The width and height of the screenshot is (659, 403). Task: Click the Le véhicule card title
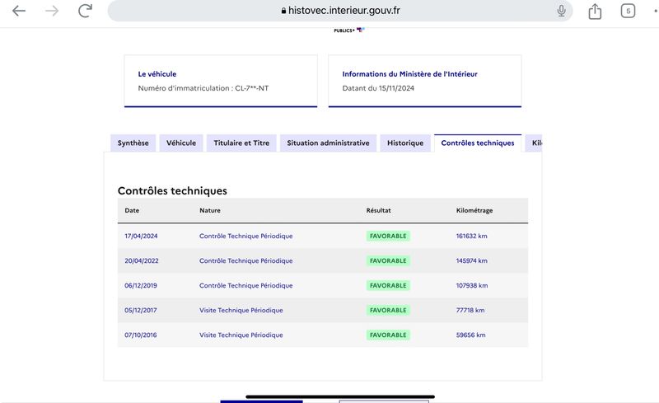tap(157, 74)
